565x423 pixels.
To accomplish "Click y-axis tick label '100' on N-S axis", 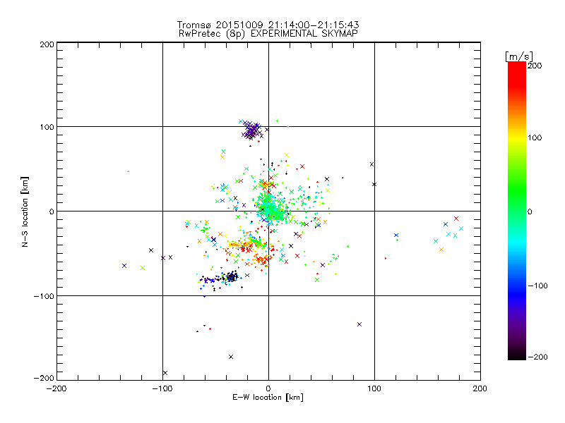I will point(47,127).
